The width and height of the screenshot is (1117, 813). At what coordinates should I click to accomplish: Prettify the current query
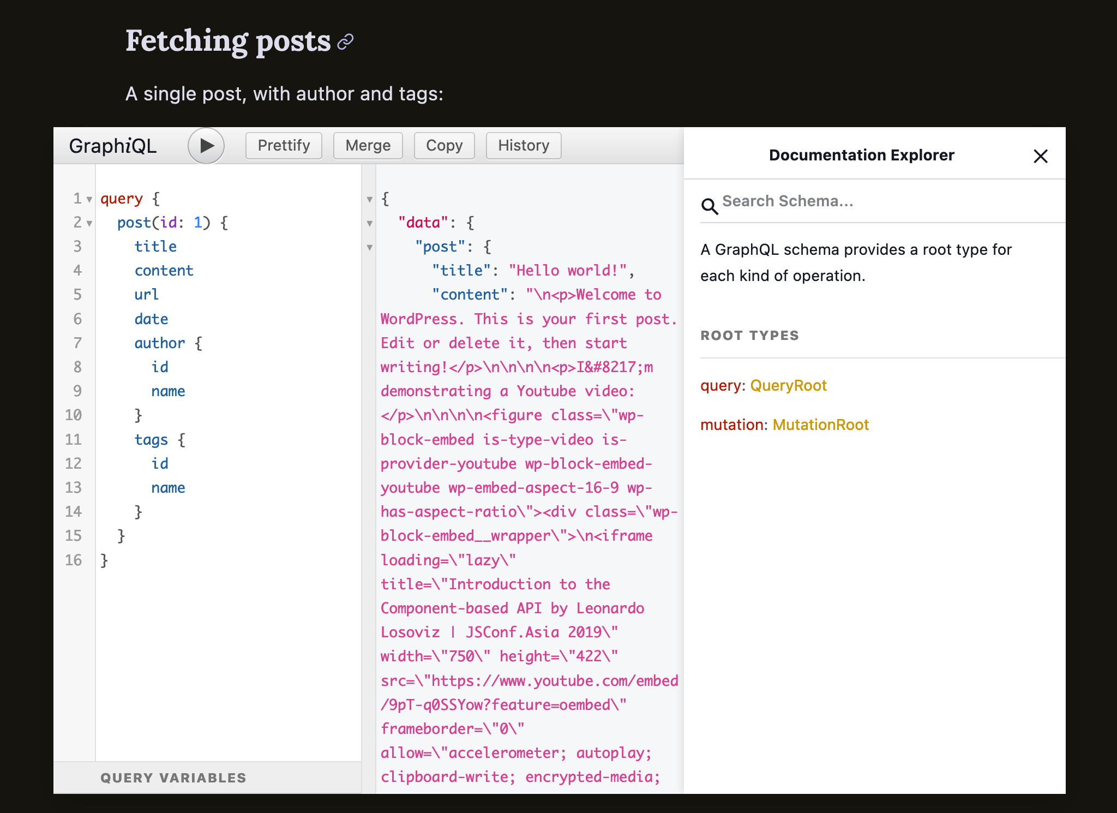(x=283, y=145)
